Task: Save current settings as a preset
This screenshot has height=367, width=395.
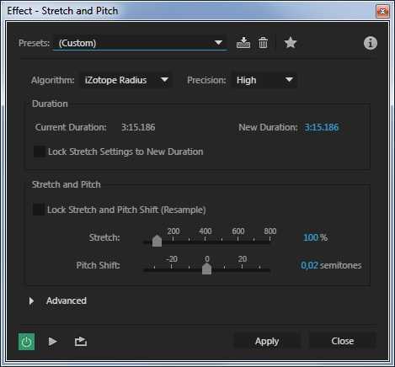Action: tap(243, 43)
